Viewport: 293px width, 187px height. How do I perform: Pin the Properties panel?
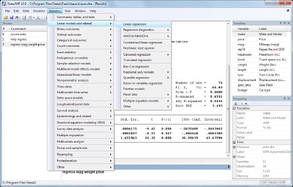point(285,99)
